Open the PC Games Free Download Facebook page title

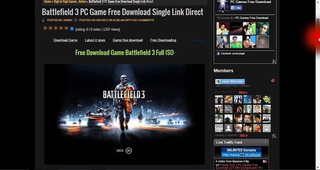251,2
